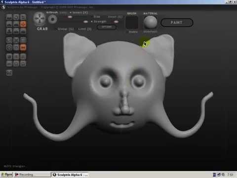Select the Pinch tool
Screen dimensions: 237x178
16,31
